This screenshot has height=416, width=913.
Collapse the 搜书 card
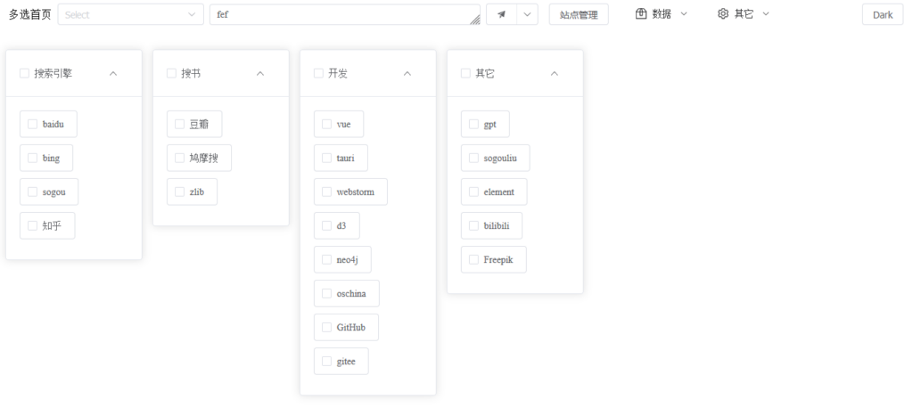click(260, 73)
